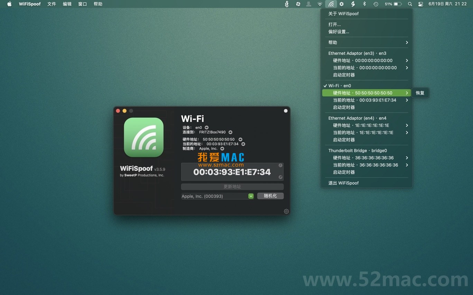Click arrow icon next to device en0
This screenshot has width=473, height=295.
click(206, 128)
